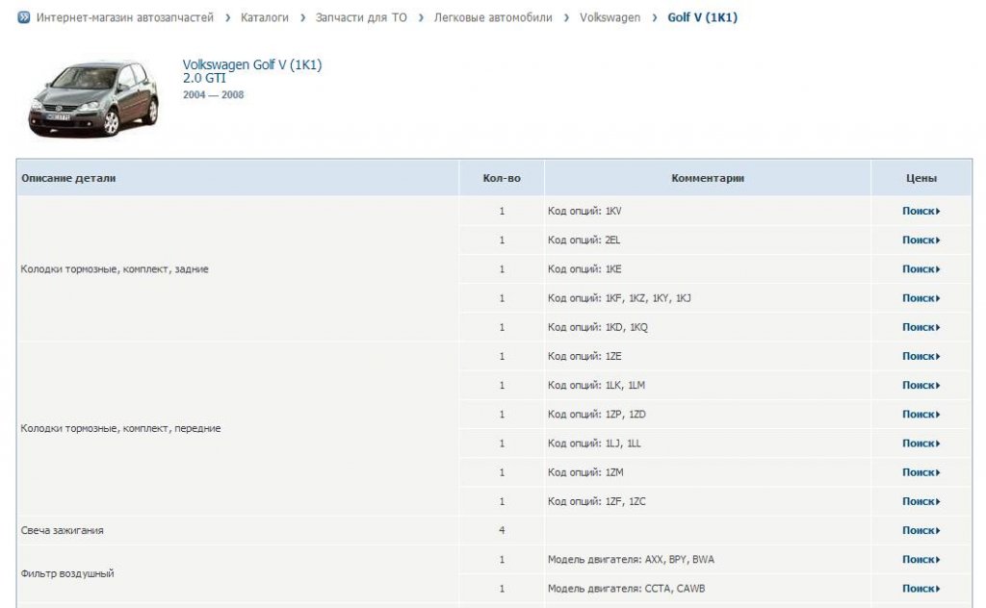Viewport: 986px width, 608px height.
Task: Click comment Код опций: 1KF, 1KZ, 1KY, 1KJ
Action: [619, 298]
